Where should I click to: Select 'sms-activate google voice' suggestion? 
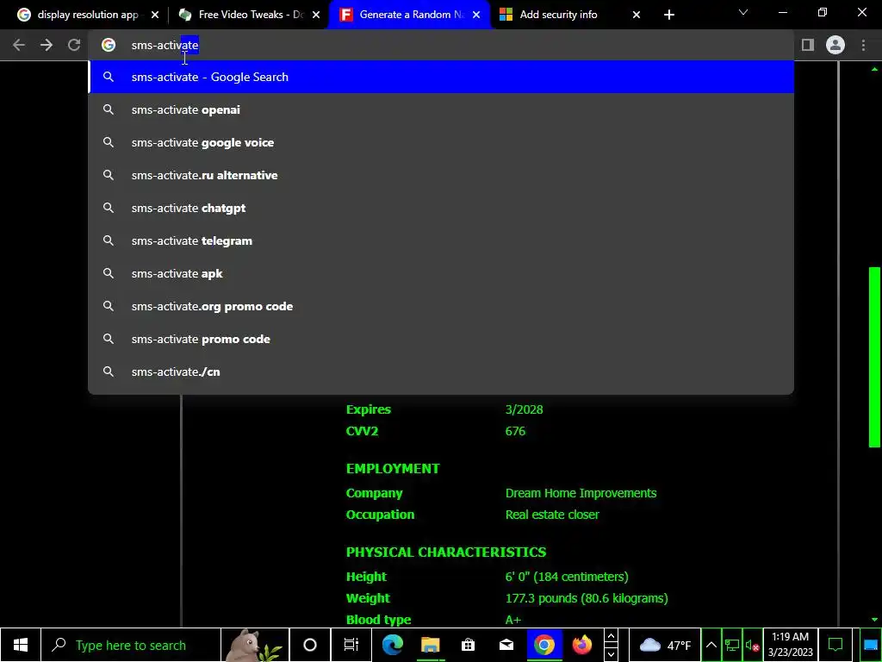click(x=441, y=142)
